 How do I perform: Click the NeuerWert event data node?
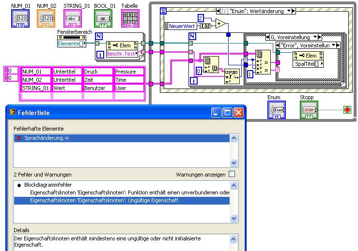point(180,26)
